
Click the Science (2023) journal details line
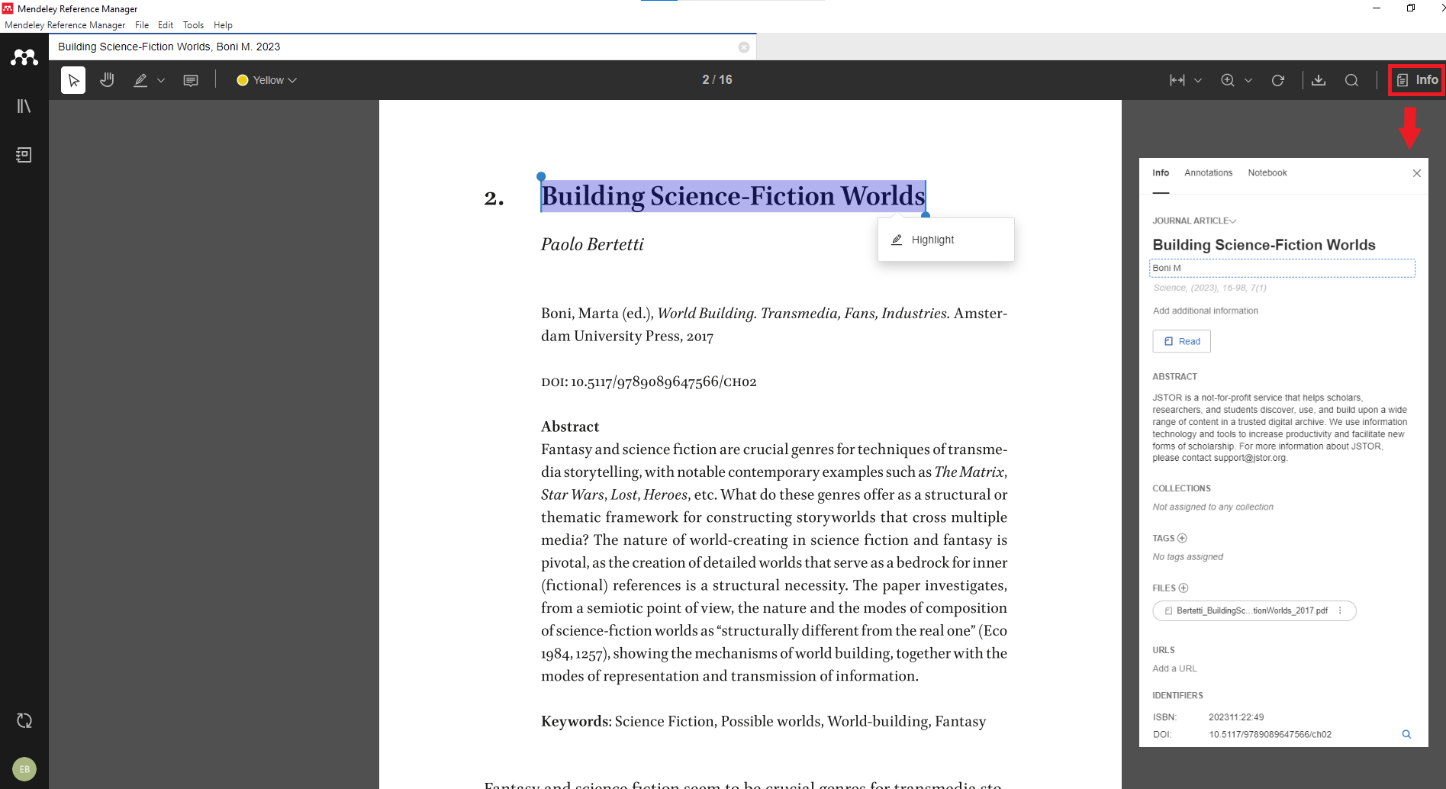1209,288
